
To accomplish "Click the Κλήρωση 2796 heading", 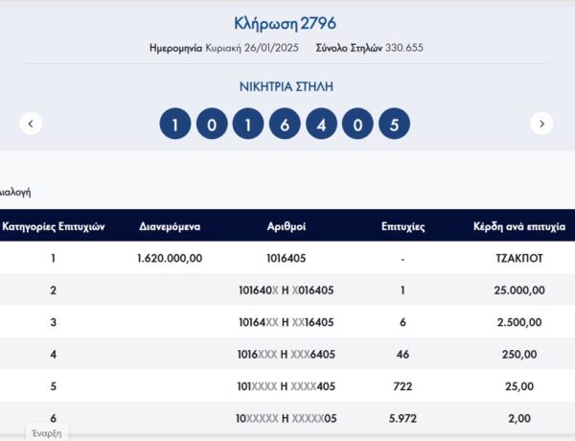I will click(285, 23).
